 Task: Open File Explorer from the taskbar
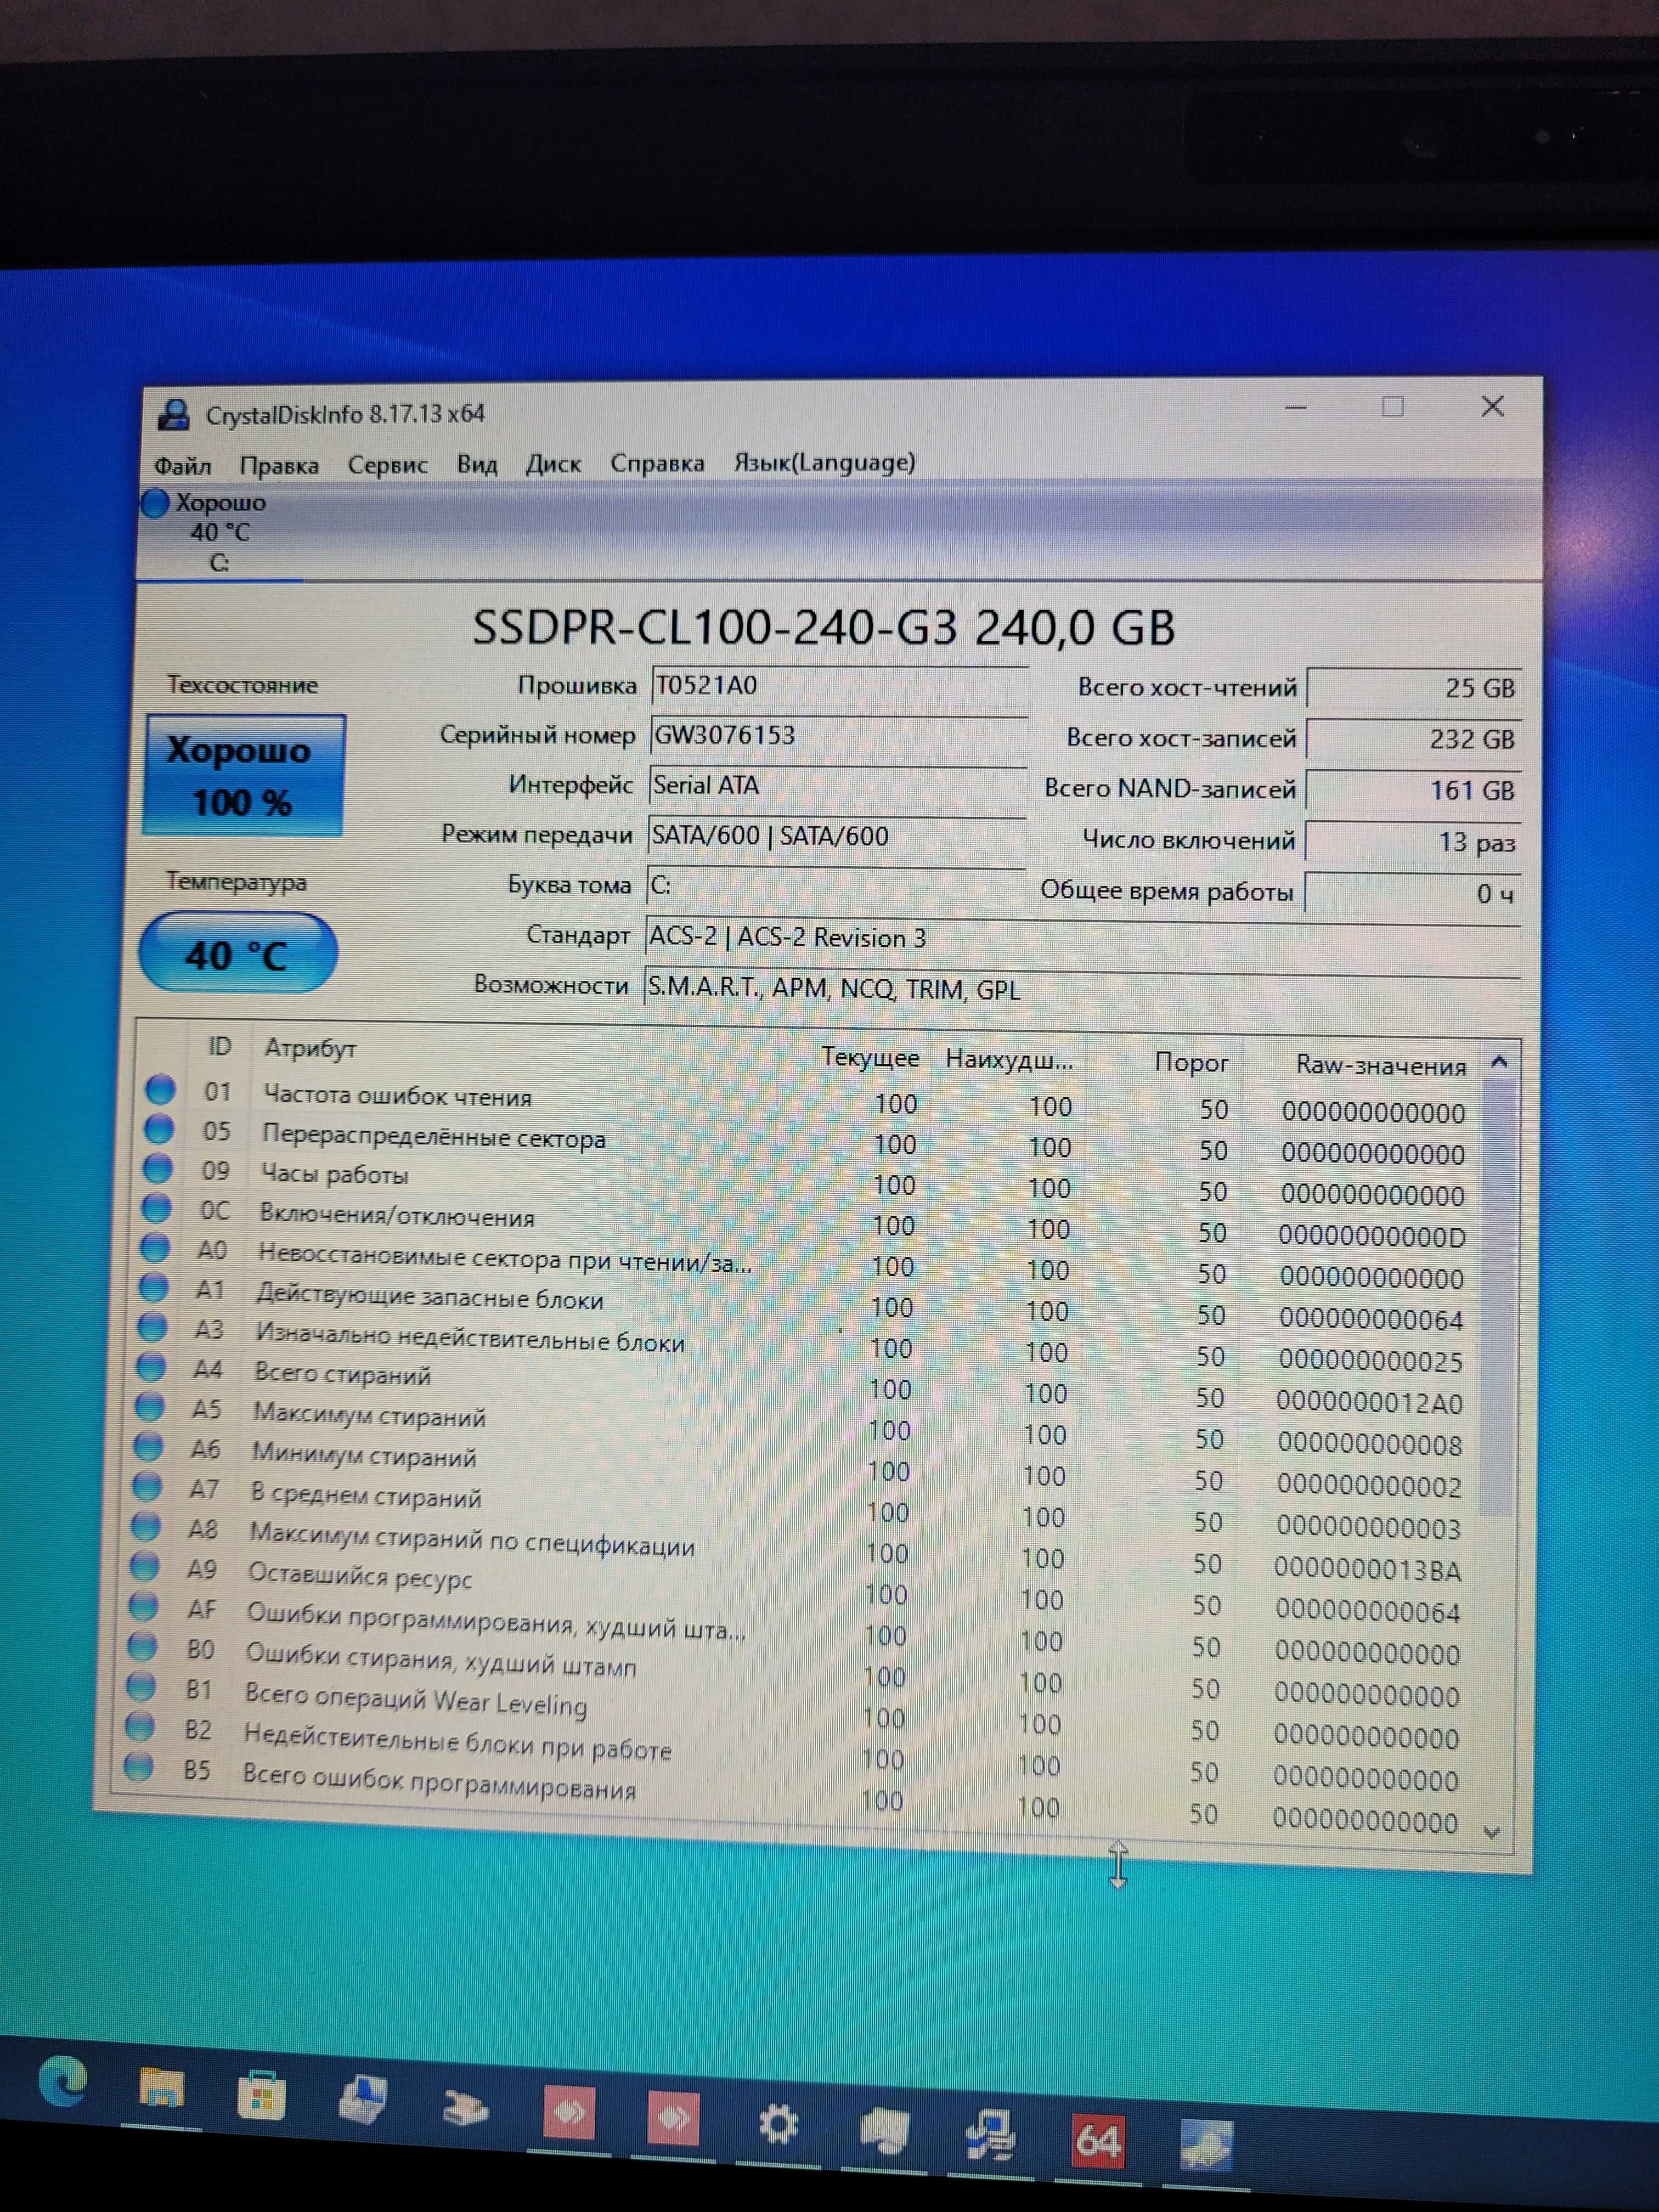pyautogui.click(x=161, y=2088)
